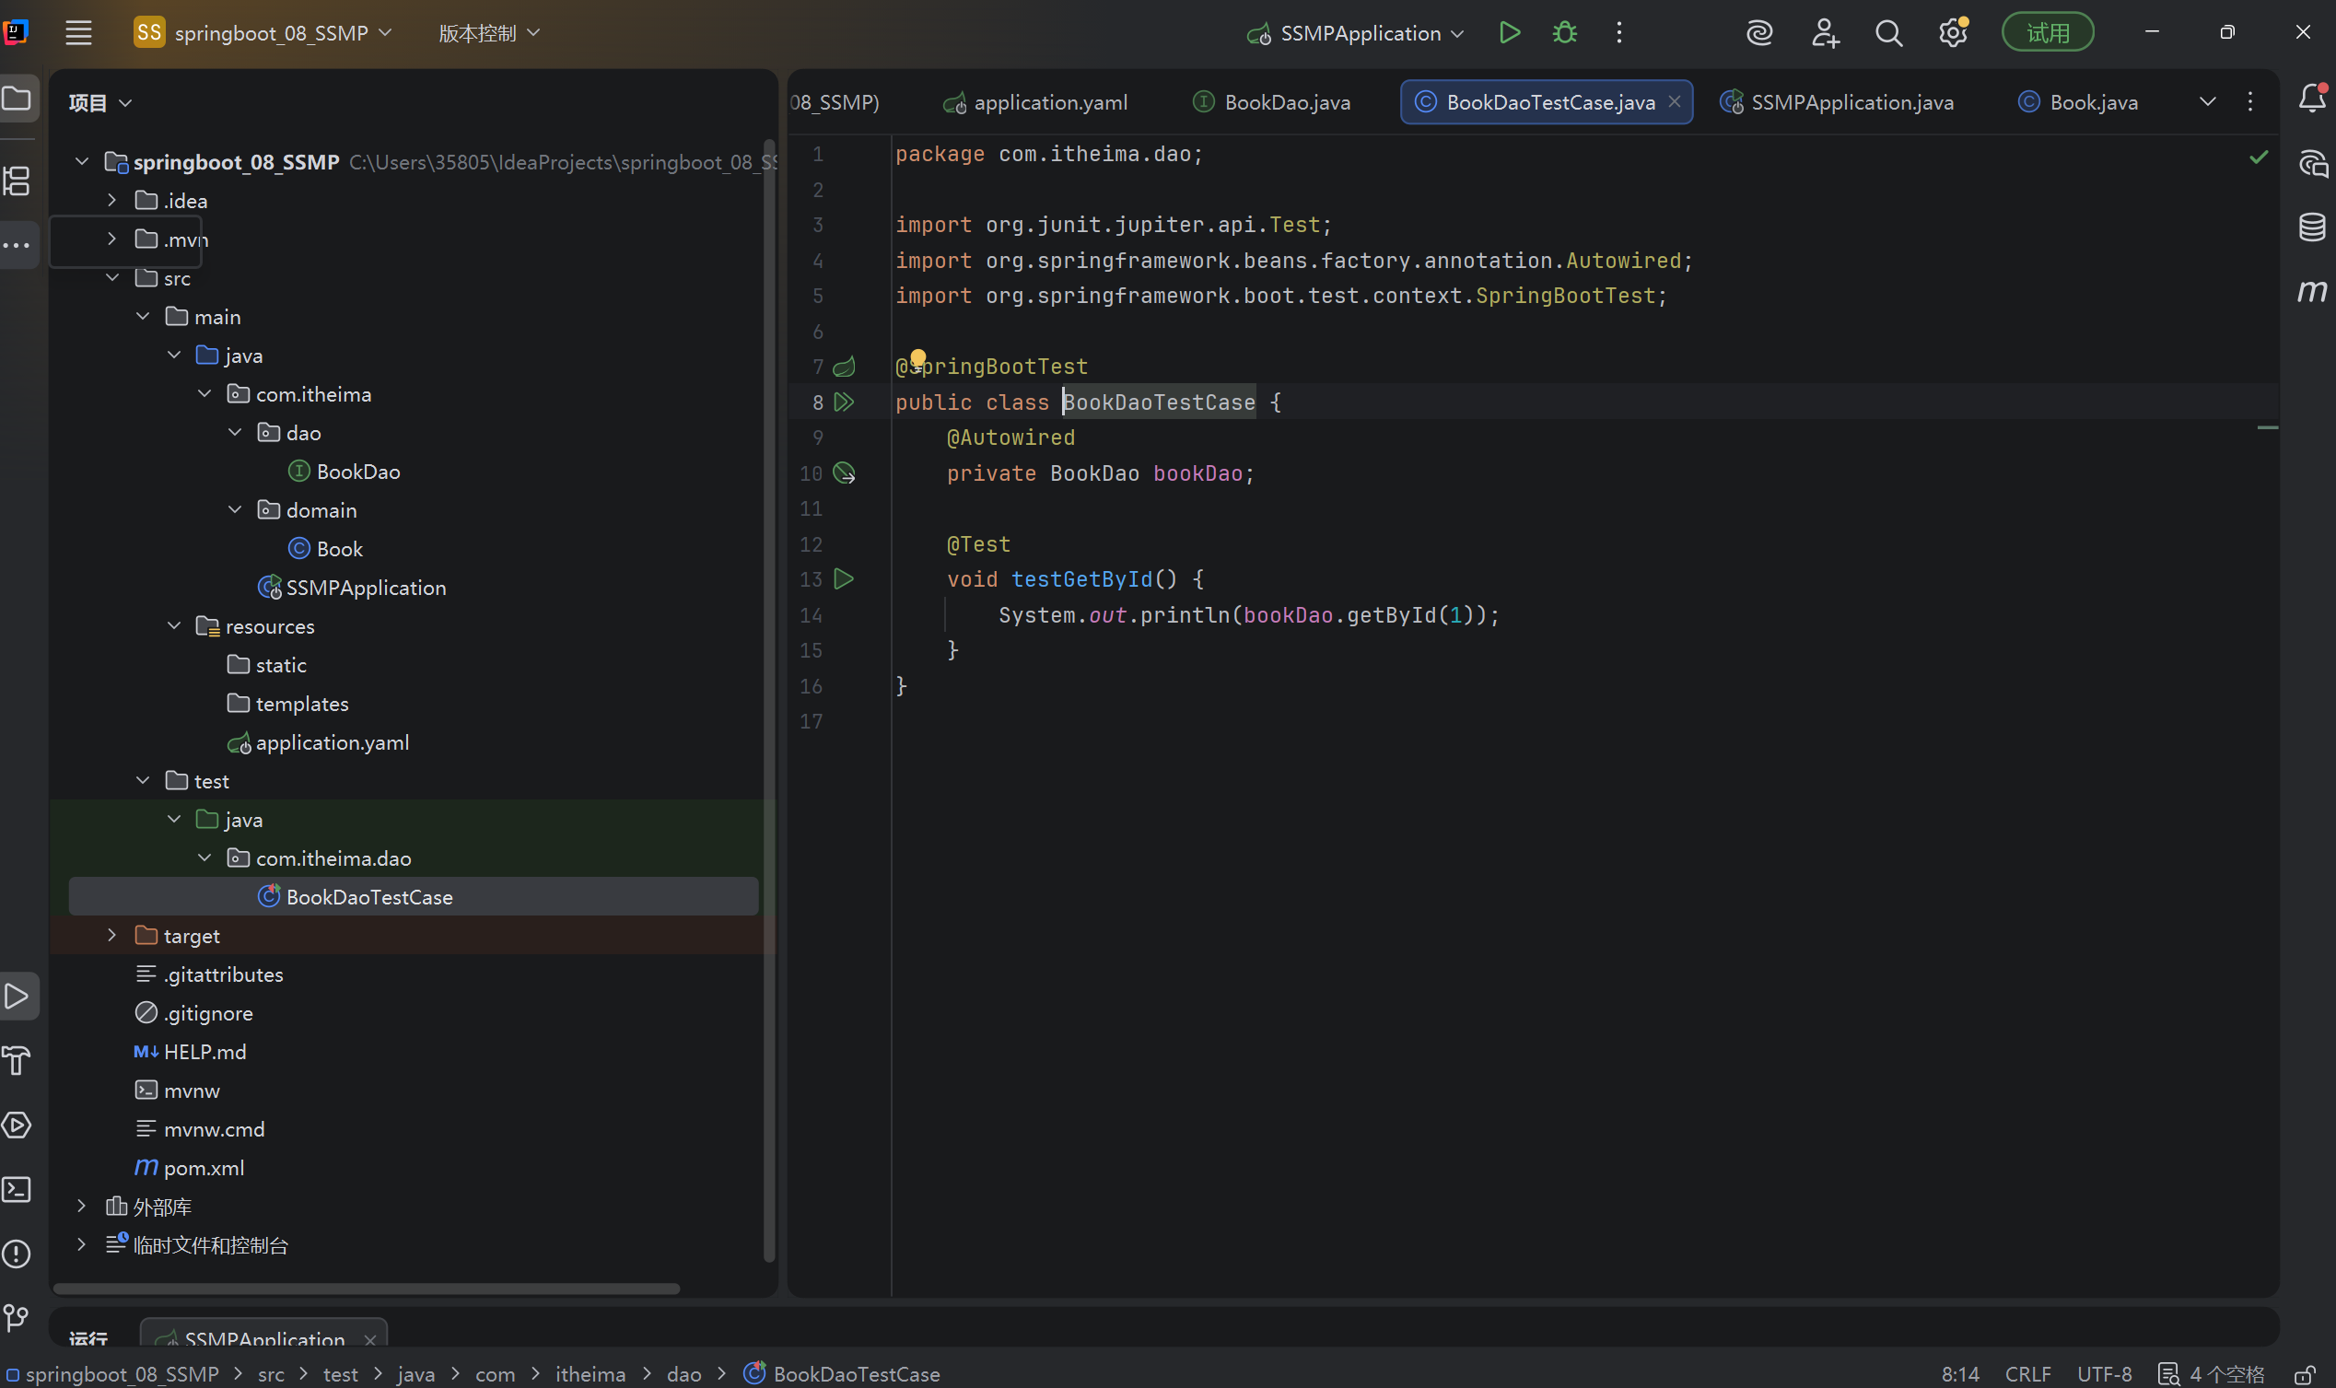Open the Maven tool window
Screen dimensions: 2336x1388
pos(2312,291)
